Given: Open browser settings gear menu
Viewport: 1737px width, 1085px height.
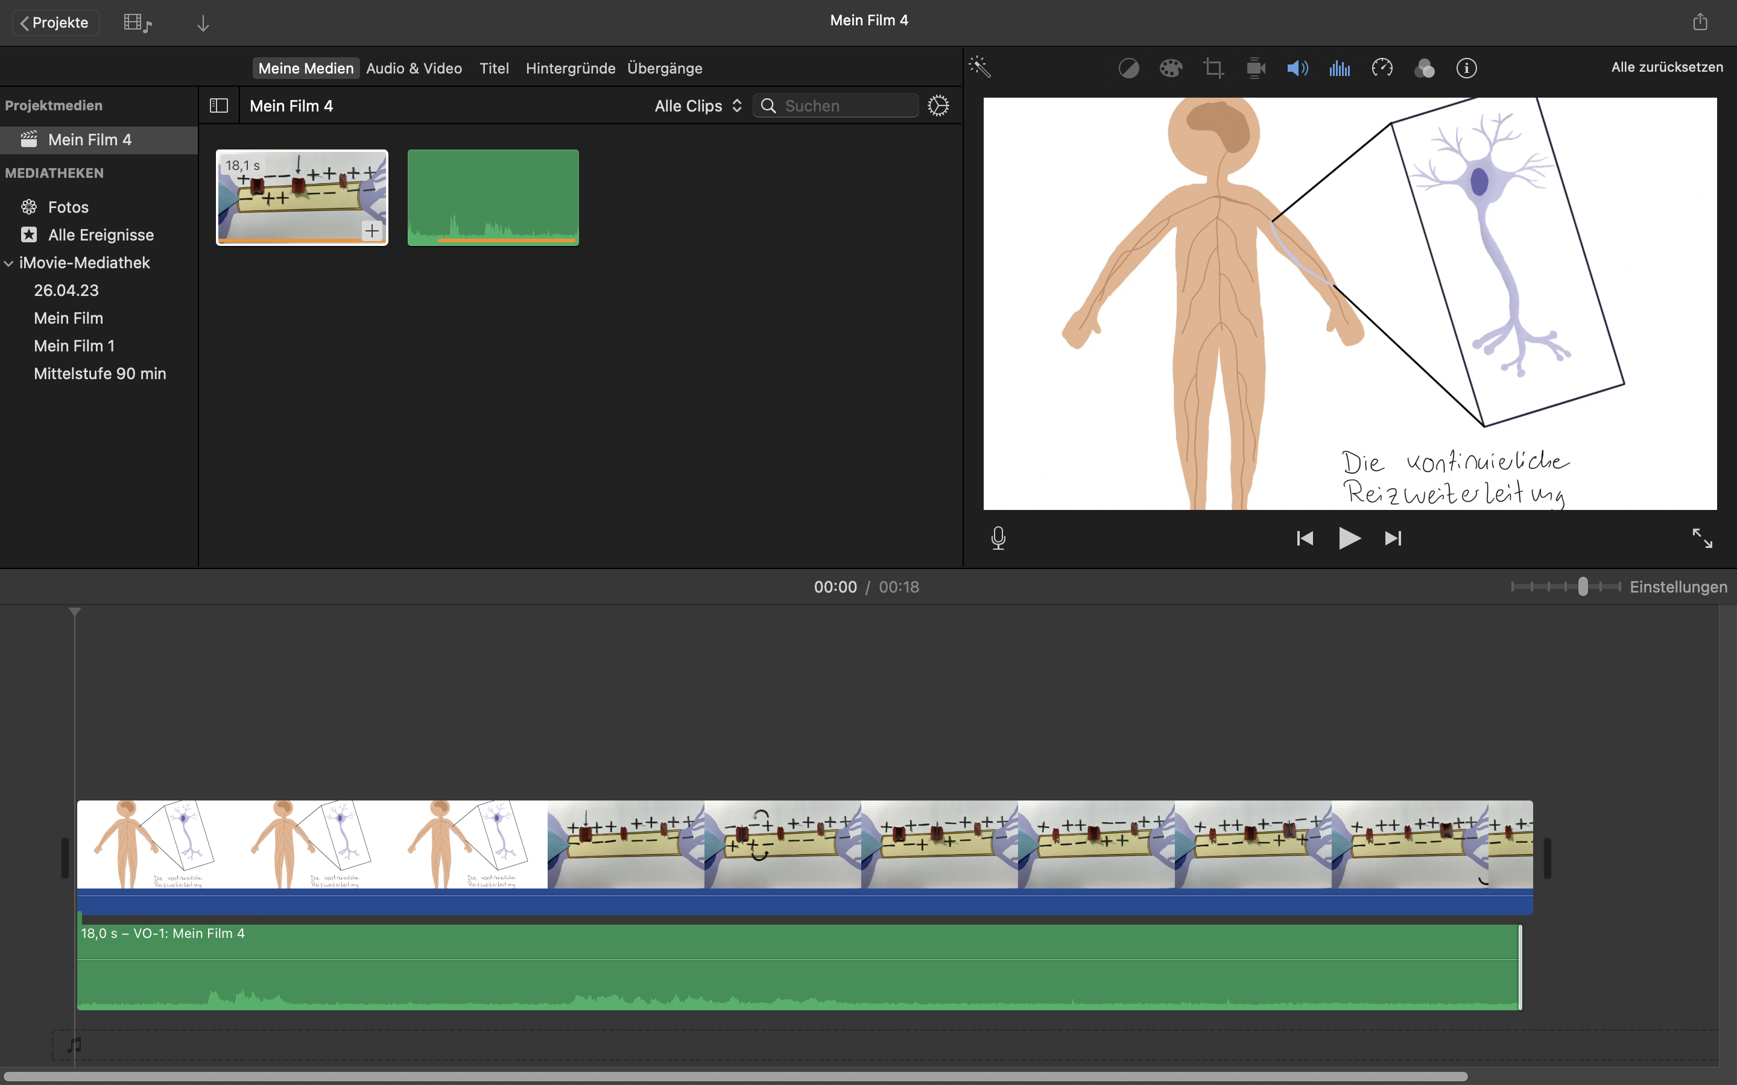Looking at the screenshot, I should click(x=938, y=106).
